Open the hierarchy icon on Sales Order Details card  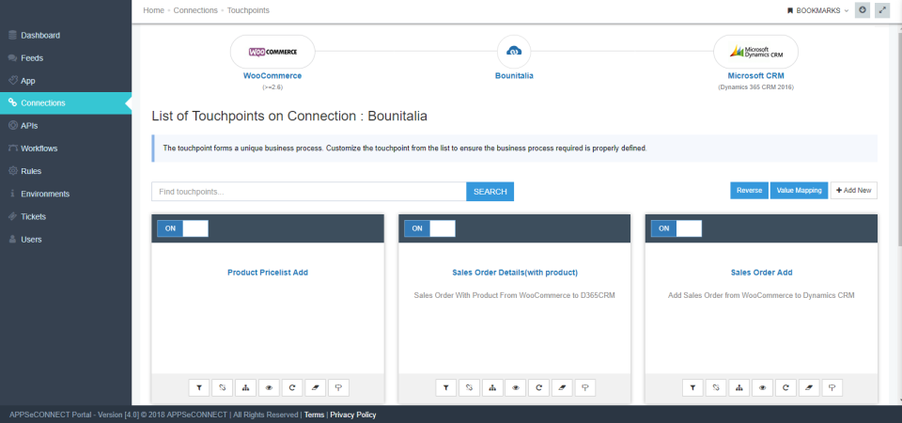pyautogui.click(x=492, y=388)
